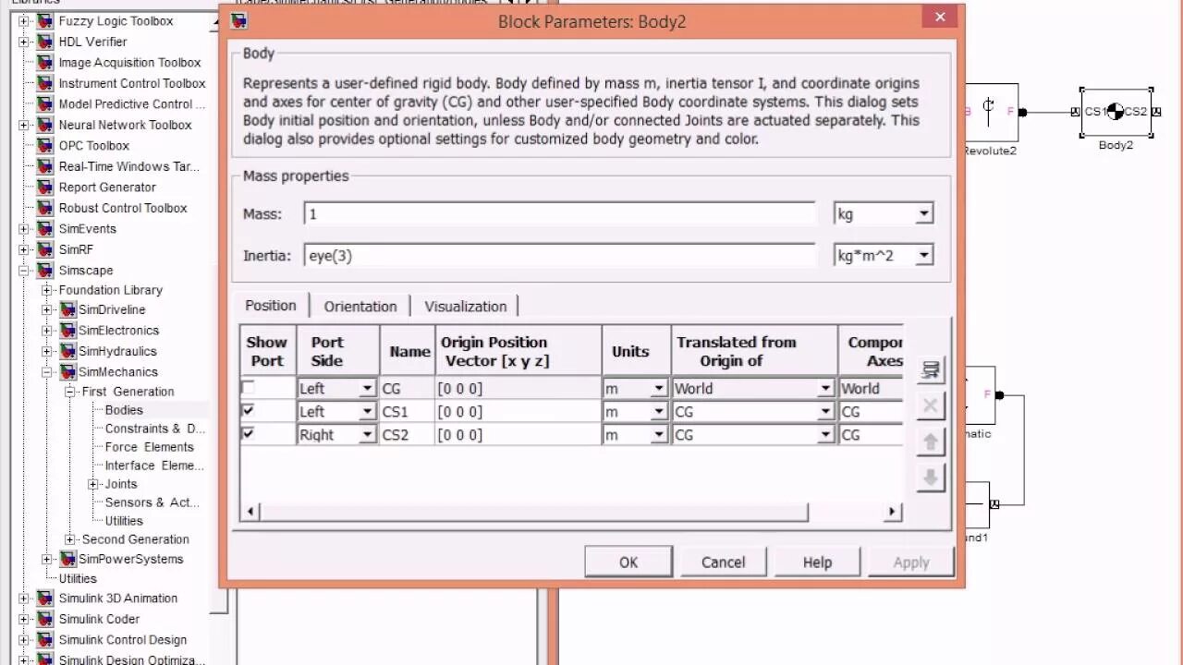Click the SimElectronics library icon
This screenshot has height=665, width=1183.
point(67,330)
